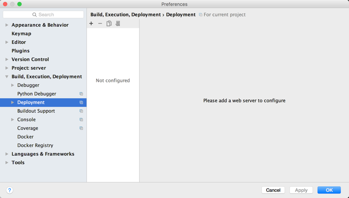Click project-level icon beside Buildout Support
Image resolution: width=349 pixels, height=198 pixels.
coord(81,111)
